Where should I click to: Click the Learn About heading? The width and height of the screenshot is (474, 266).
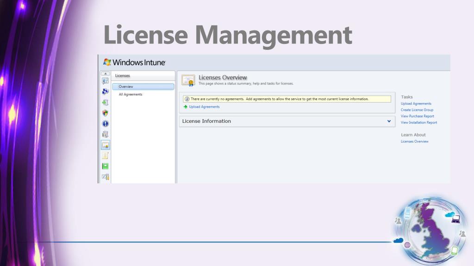413,135
